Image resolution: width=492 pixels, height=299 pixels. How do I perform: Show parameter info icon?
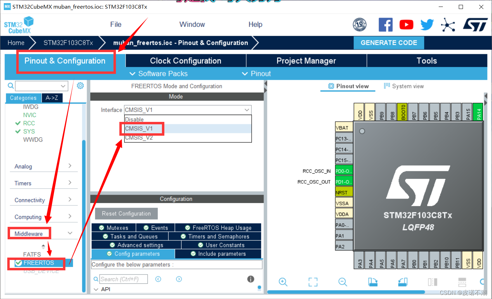point(251,279)
